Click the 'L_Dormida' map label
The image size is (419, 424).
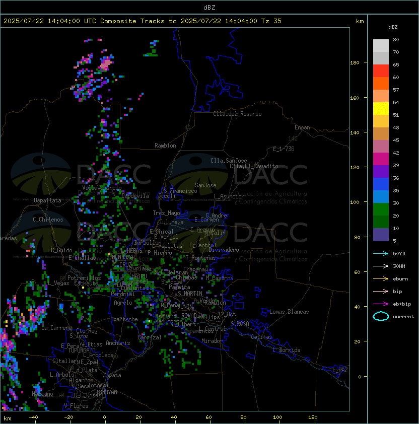287,350
